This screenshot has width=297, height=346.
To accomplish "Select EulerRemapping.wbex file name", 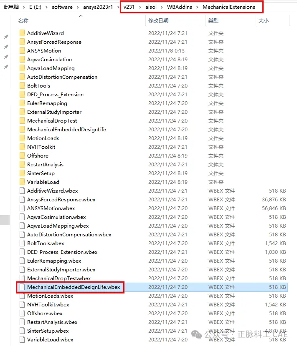I will [54, 261].
